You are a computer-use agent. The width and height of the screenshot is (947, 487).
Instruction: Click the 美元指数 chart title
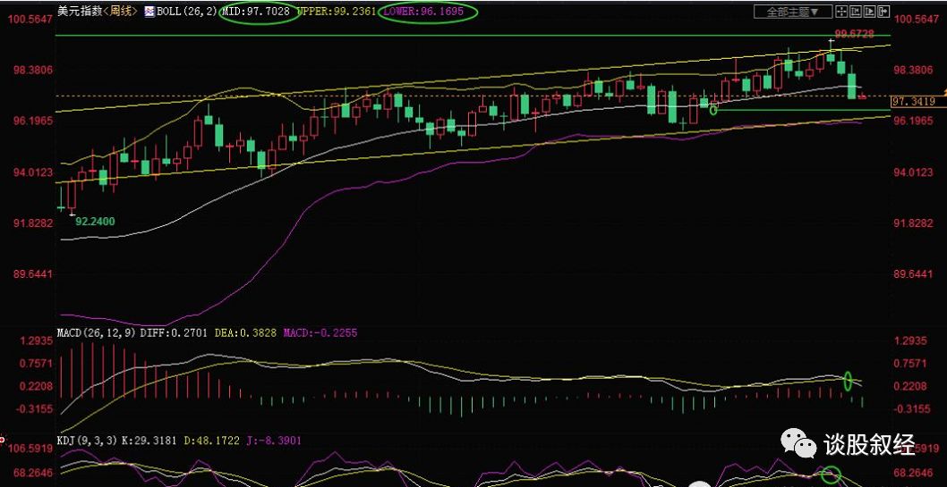(x=80, y=11)
